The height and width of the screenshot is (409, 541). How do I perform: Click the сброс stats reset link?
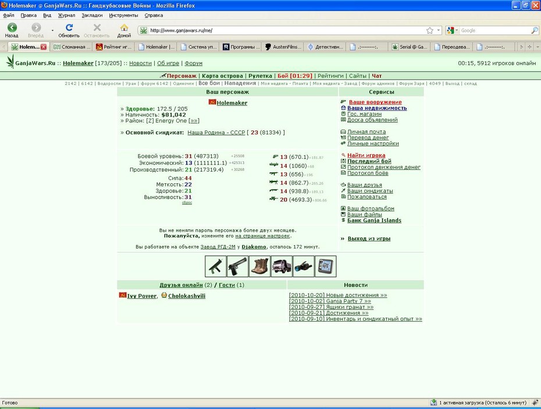[187, 203]
